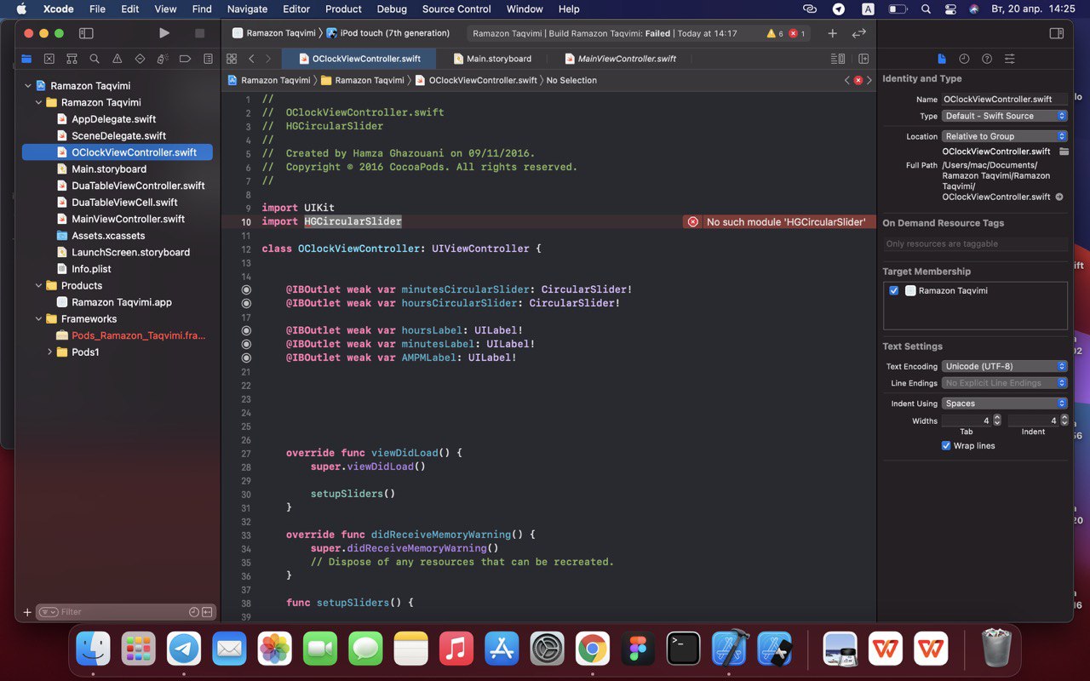Click No Selection in the jump bar
This screenshot has height=681, width=1090.
pos(571,80)
